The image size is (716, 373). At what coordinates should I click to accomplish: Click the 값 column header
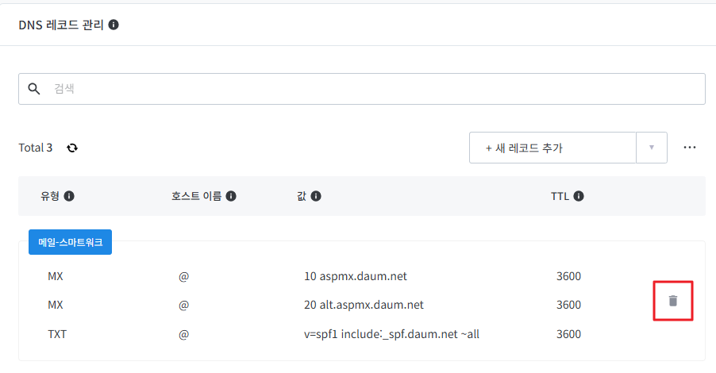[301, 196]
